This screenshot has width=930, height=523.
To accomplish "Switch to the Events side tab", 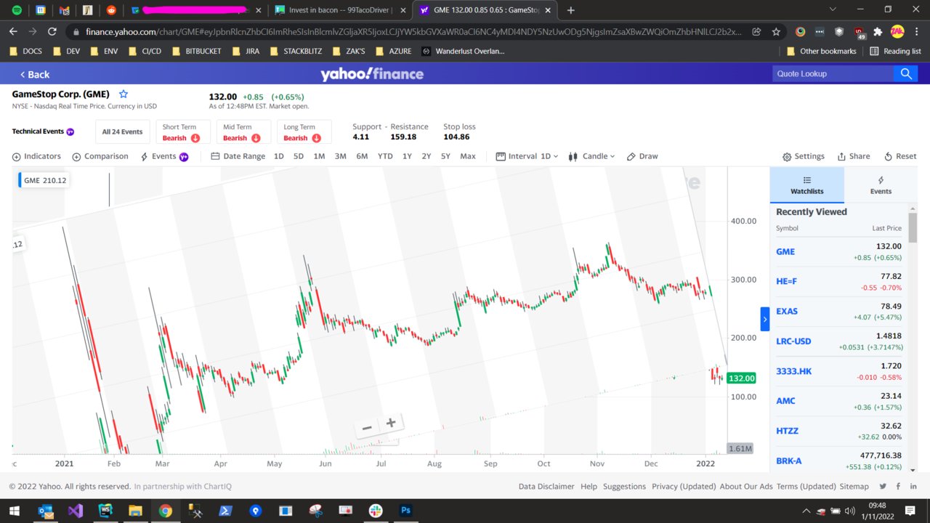I will click(x=881, y=185).
